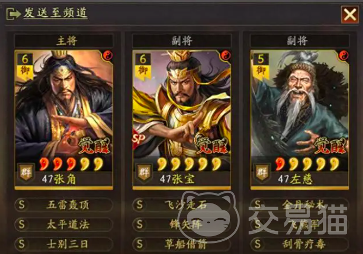Tap the yin-yang icon on 左慈's card
The image size is (363, 254).
click(343, 55)
